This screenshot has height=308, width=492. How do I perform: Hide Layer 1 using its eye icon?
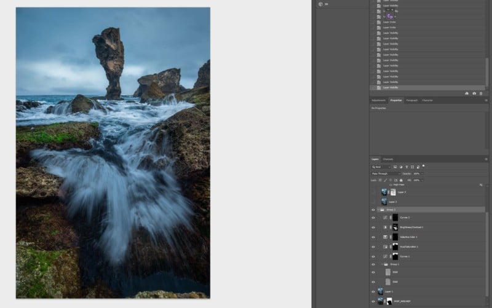(373, 291)
